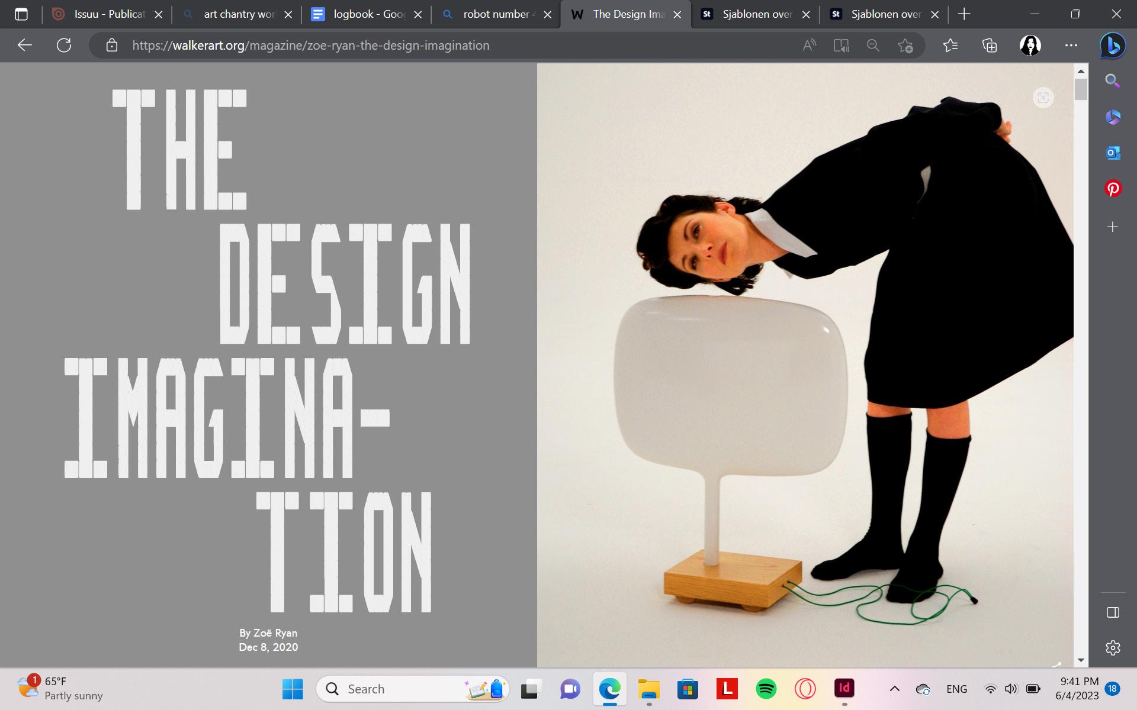This screenshot has height=710, width=1137.
Task: Open Outlook from the Edge sidebar
Action: point(1113,153)
